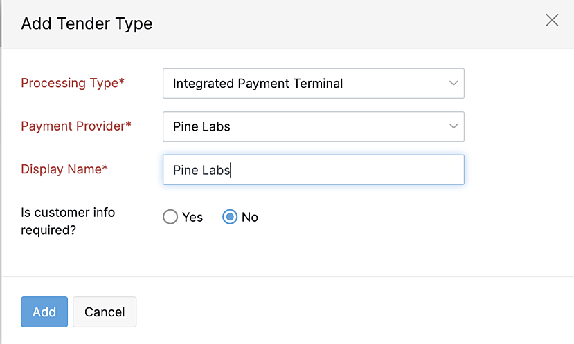Click the 'Integrated Payment Terminal' selected value
The width and height of the screenshot is (574, 344).
[x=258, y=84]
